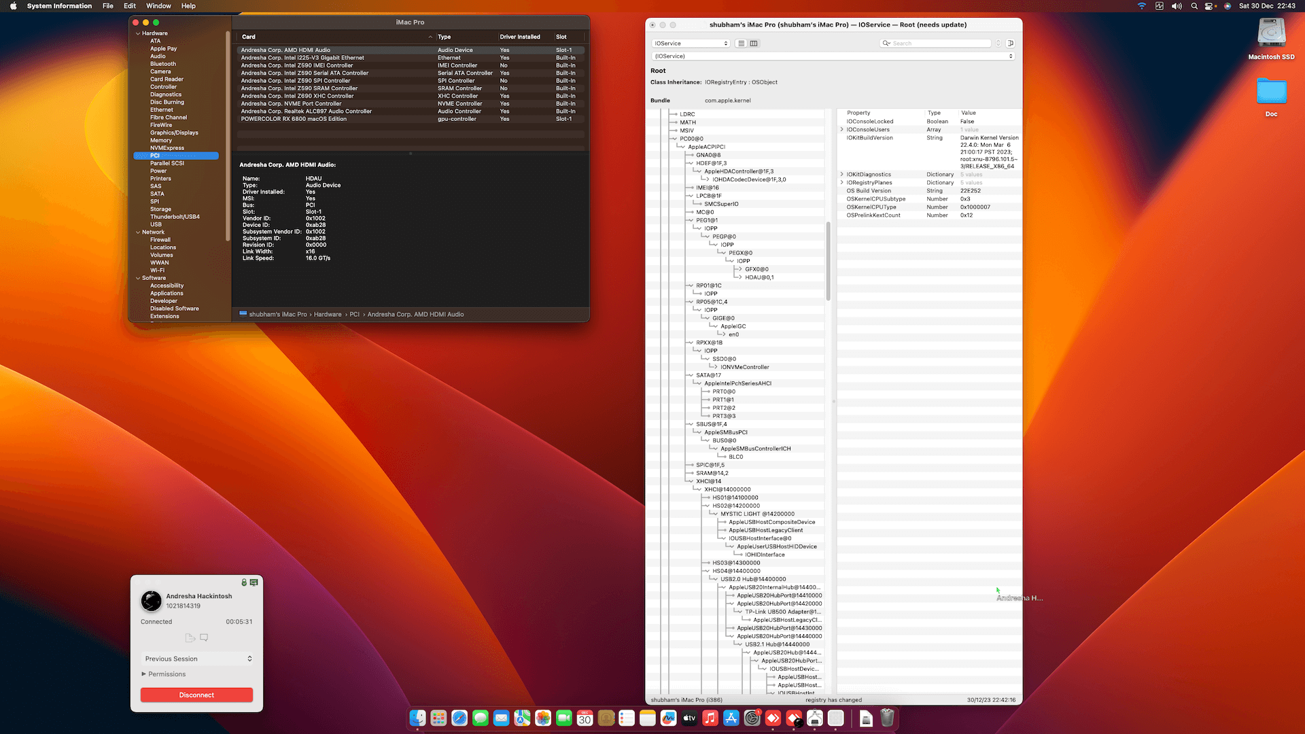
Task: Open the Window menu
Action: click(158, 5)
